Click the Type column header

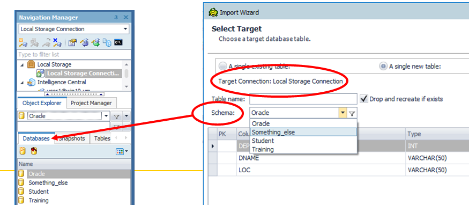point(437,134)
